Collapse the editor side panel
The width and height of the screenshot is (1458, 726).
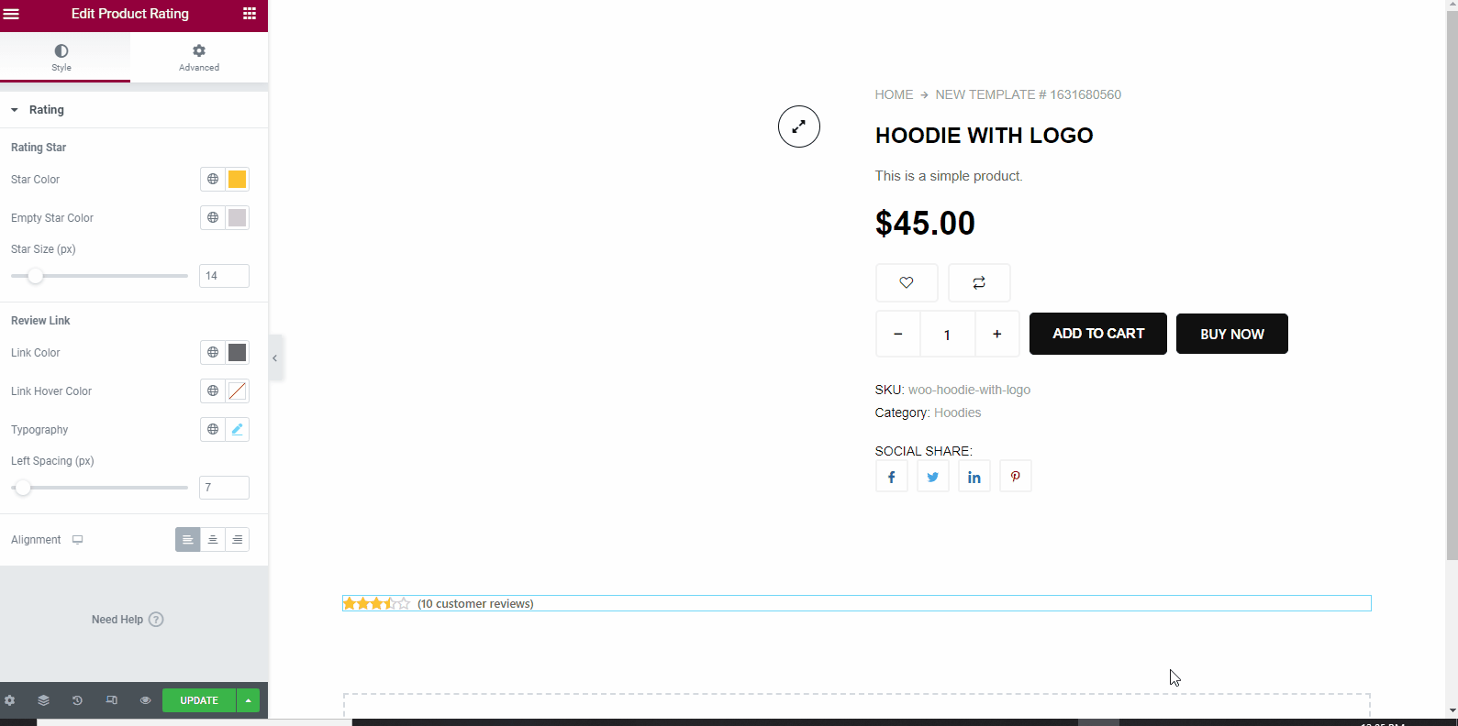(274, 358)
